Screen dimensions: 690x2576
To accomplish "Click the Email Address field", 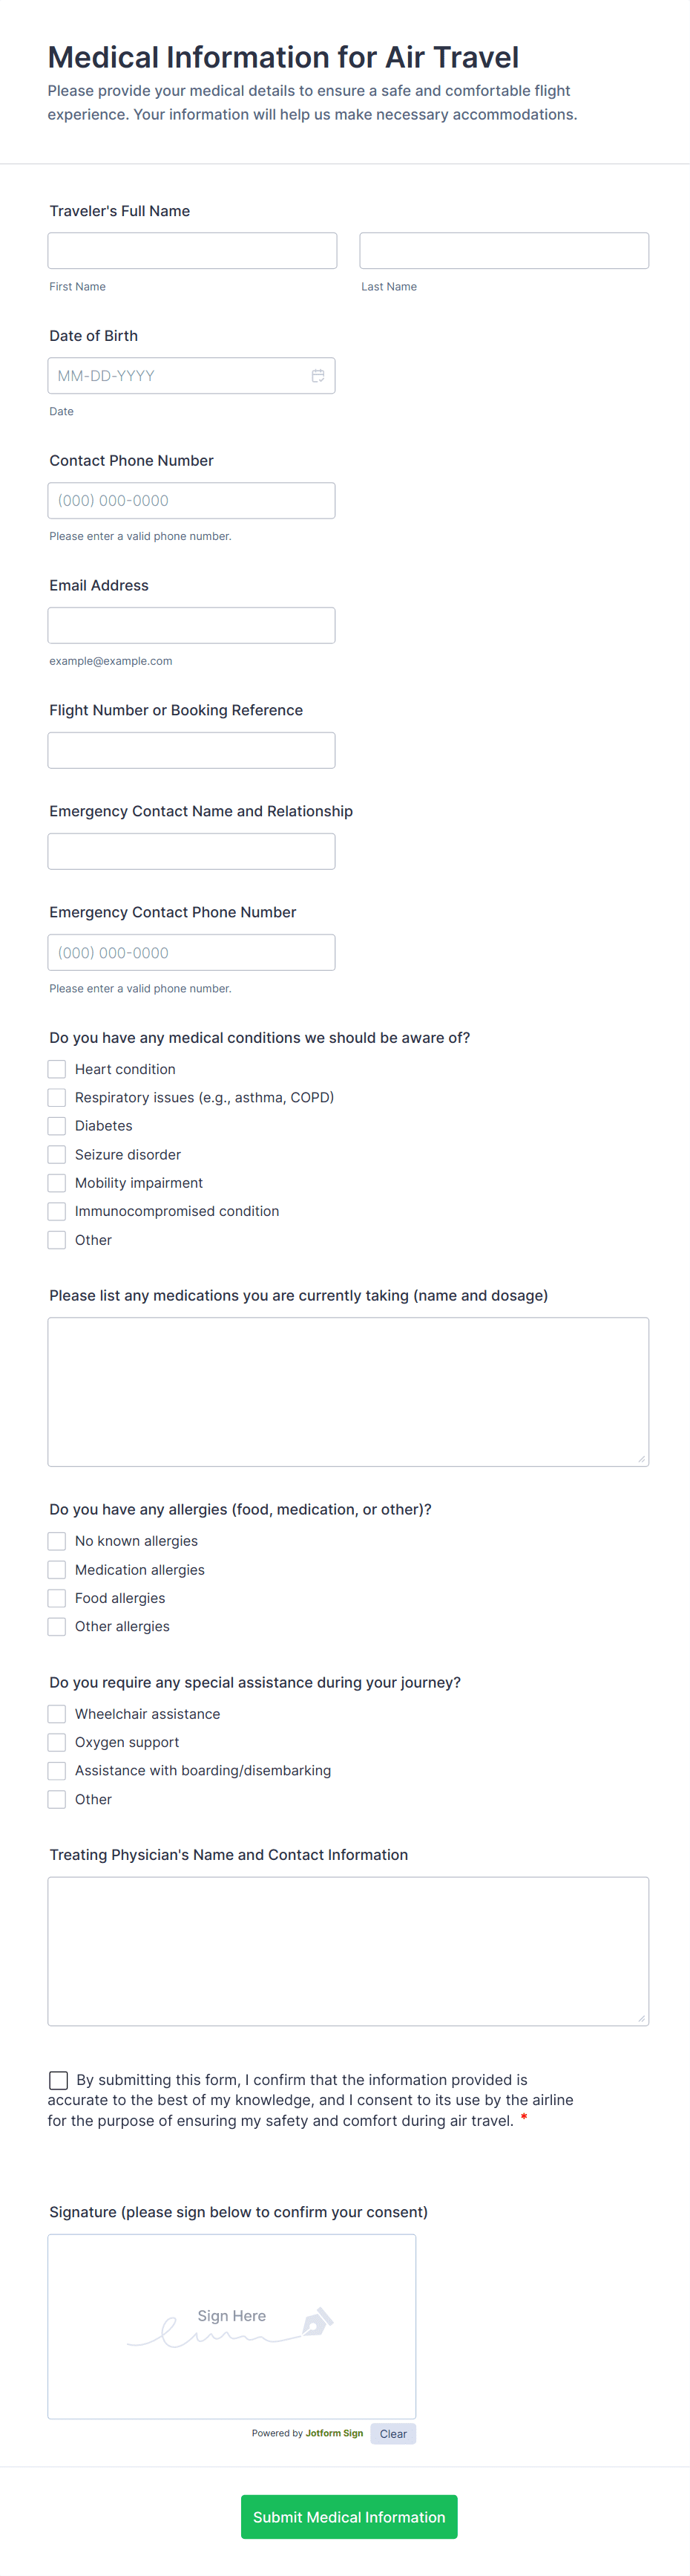I will tap(191, 624).
